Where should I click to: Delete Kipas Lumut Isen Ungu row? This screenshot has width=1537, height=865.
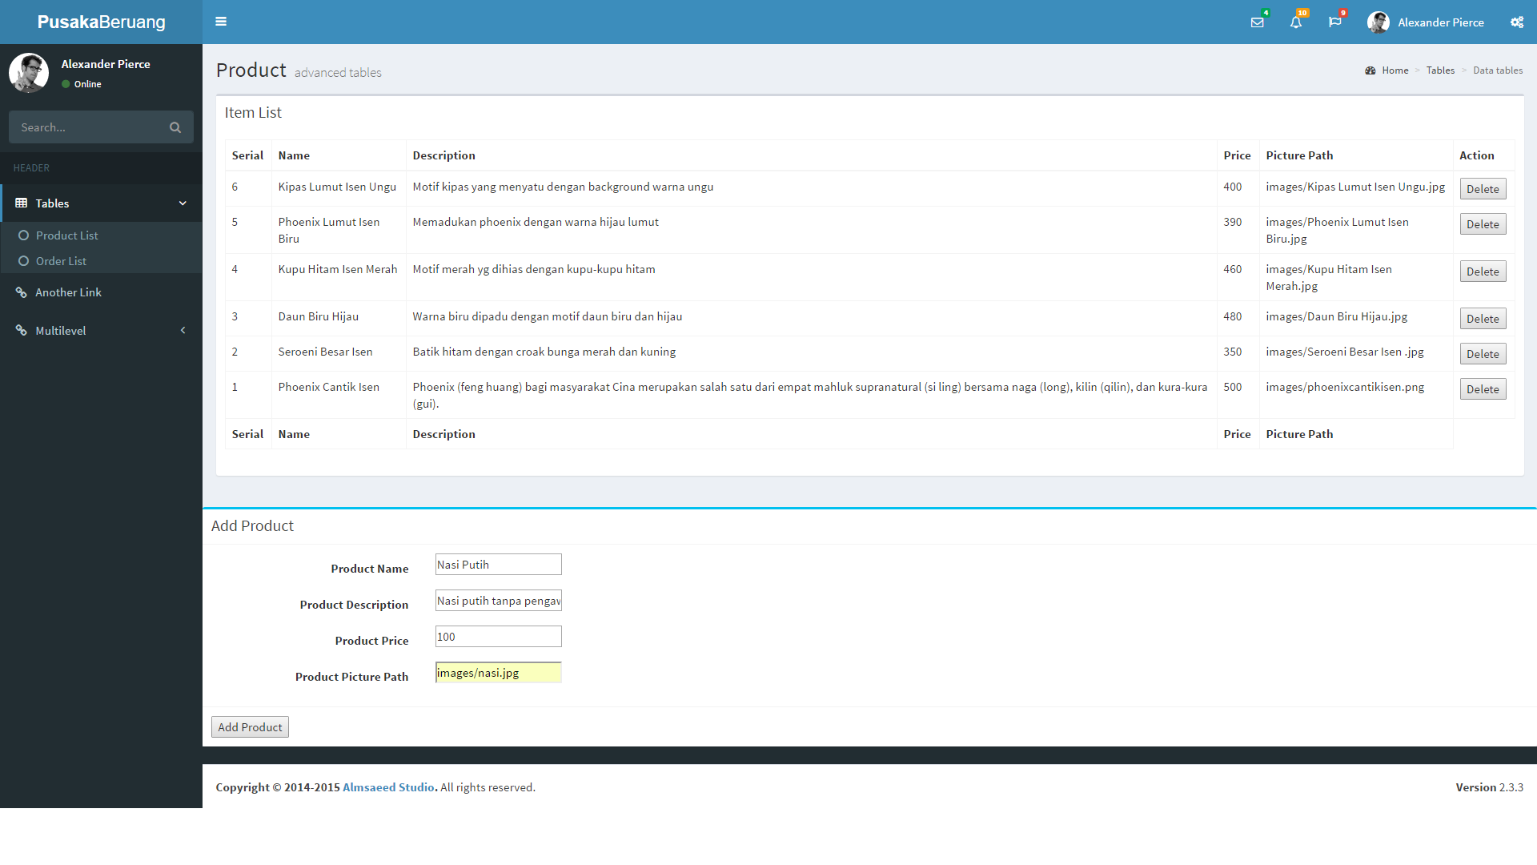pyautogui.click(x=1483, y=189)
